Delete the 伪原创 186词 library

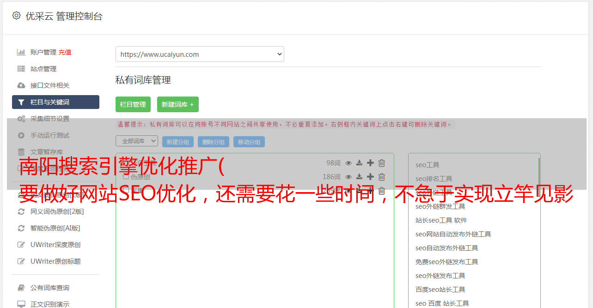tap(382, 177)
